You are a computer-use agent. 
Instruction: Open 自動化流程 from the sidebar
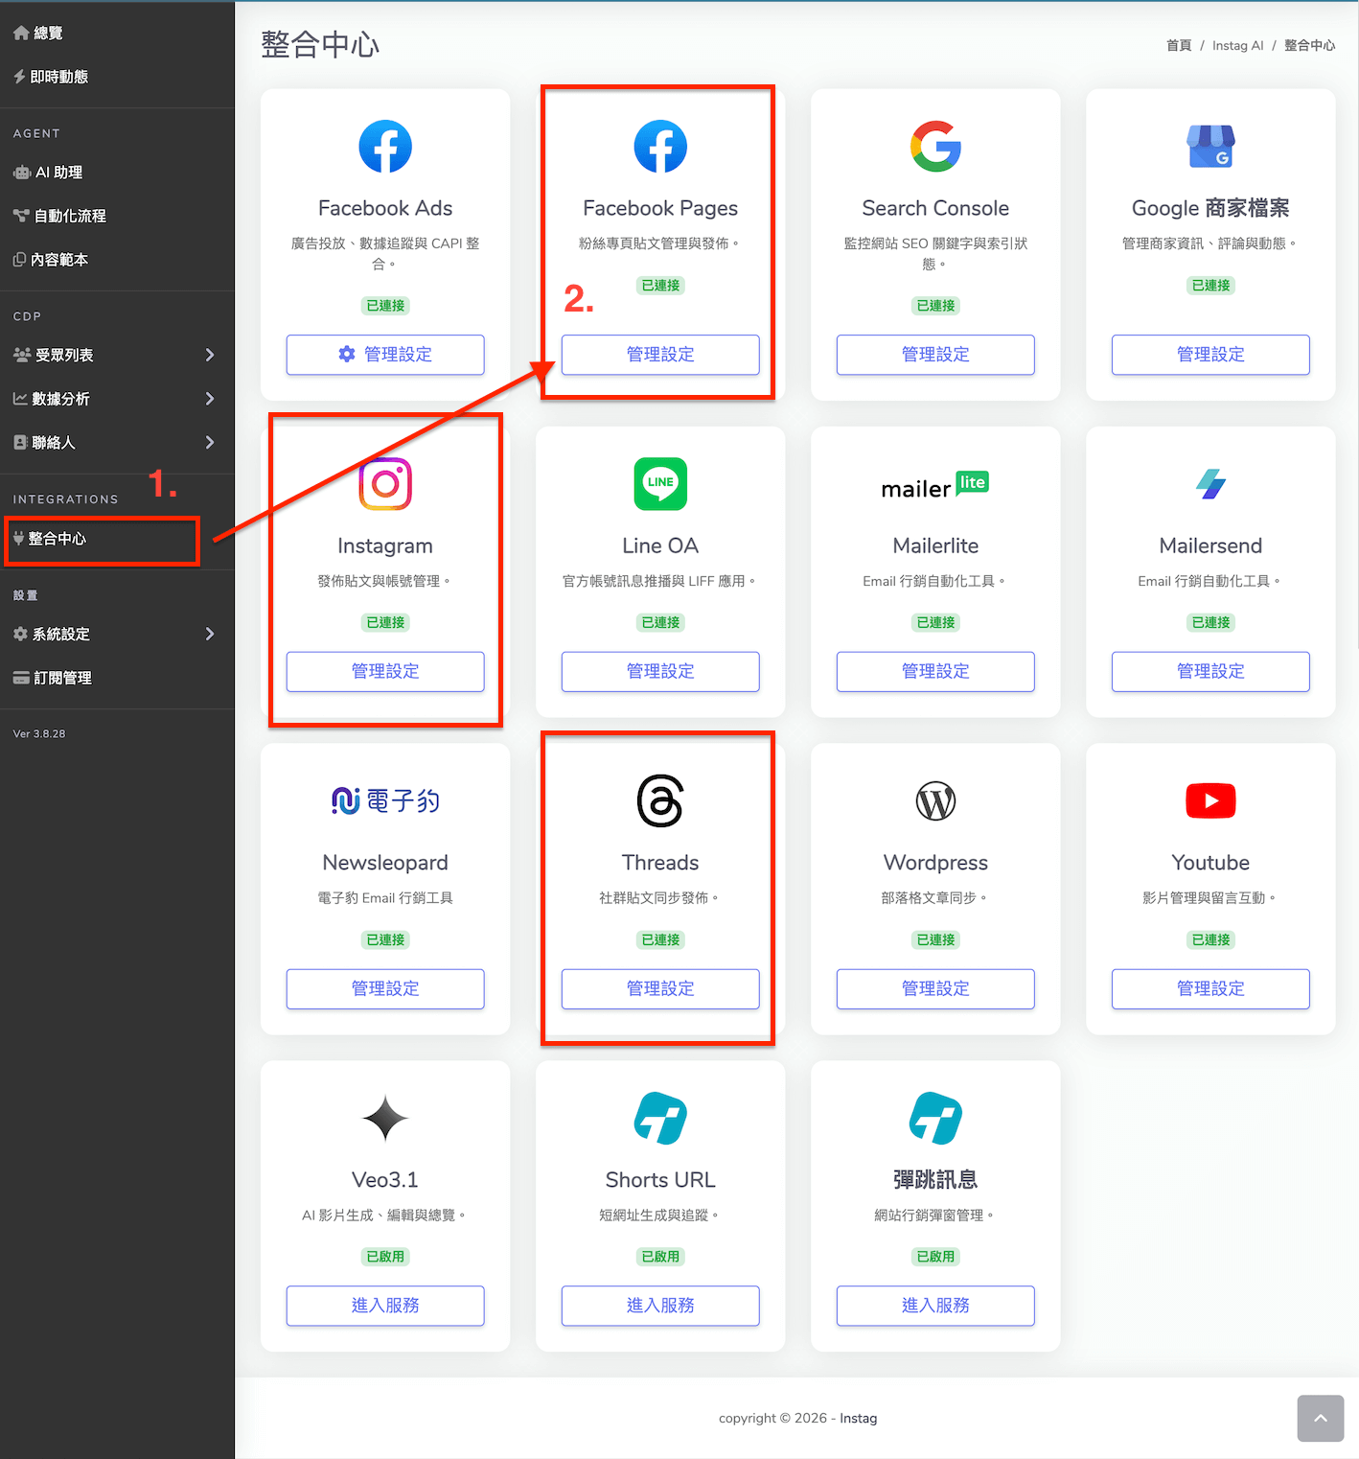[69, 217]
